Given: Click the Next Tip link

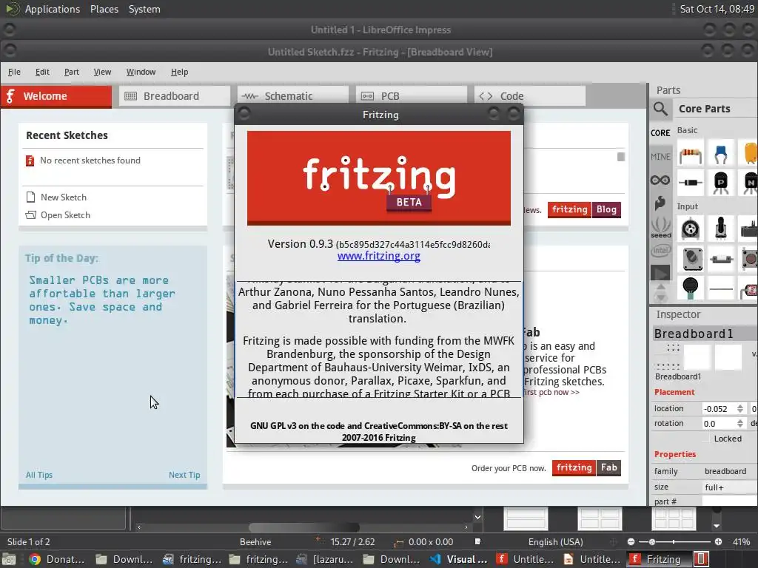Looking at the screenshot, I should coord(184,475).
